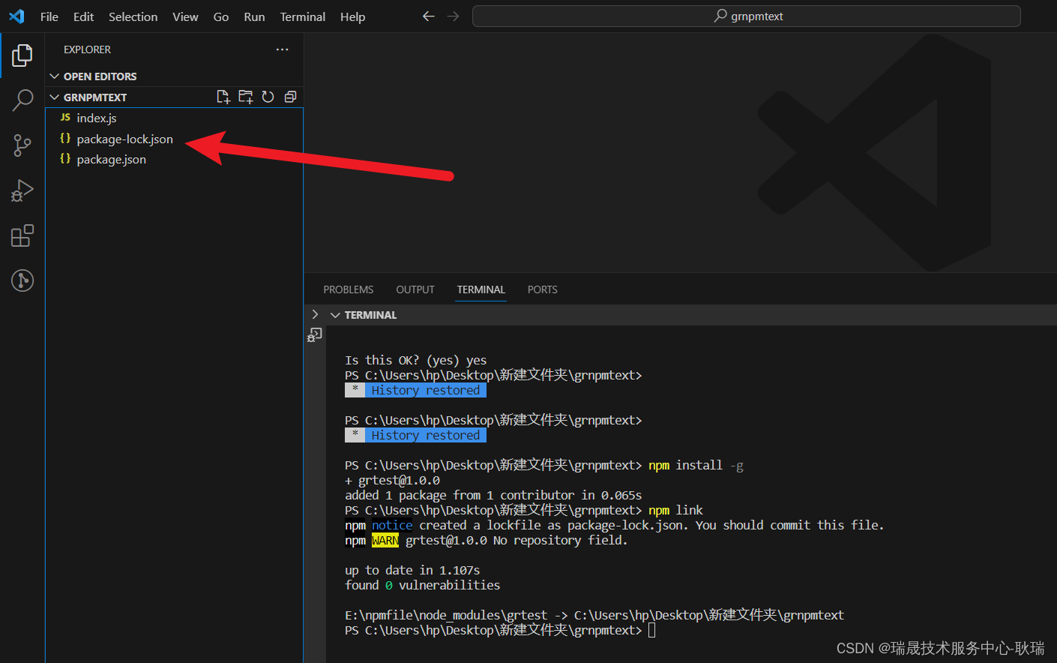Viewport: 1057px width, 663px height.
Task: Open the Search view in activity bar
Action: coord(22,100)
